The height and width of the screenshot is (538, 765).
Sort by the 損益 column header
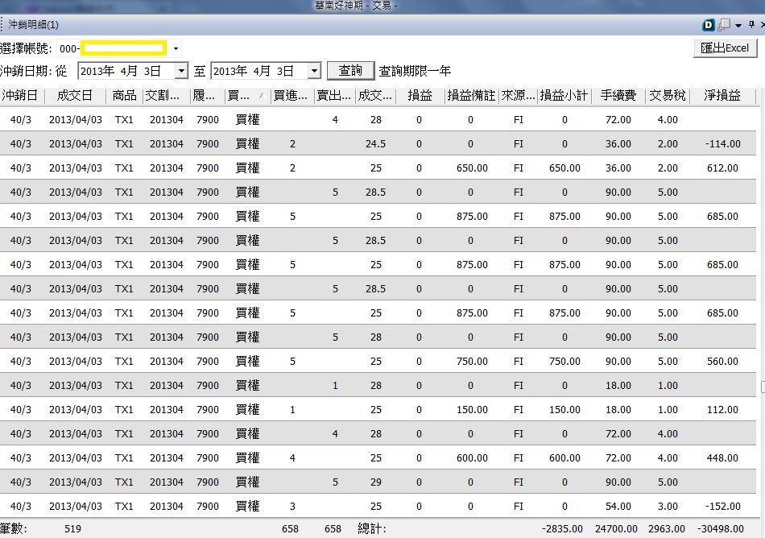click(420, 96)
